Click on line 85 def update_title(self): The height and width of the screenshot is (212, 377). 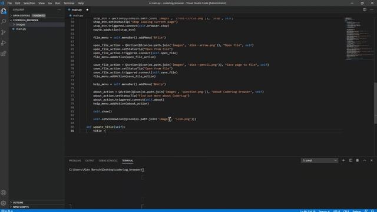click(106, 127)
